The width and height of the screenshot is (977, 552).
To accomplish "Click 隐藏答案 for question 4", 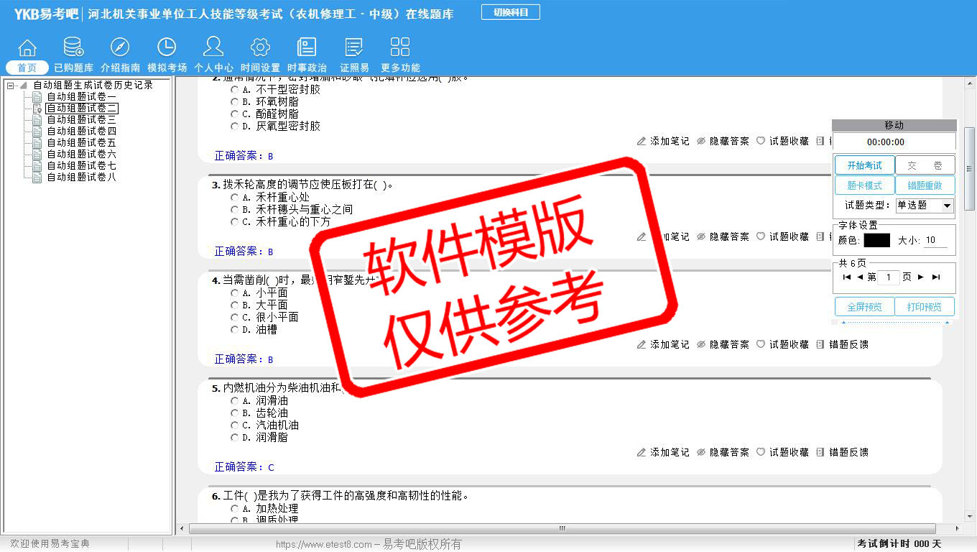I will tap(723, 344).
